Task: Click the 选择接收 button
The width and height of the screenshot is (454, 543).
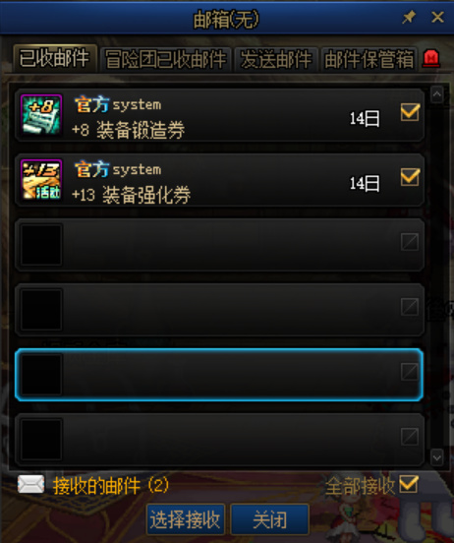Action: (x=186, y=519)
